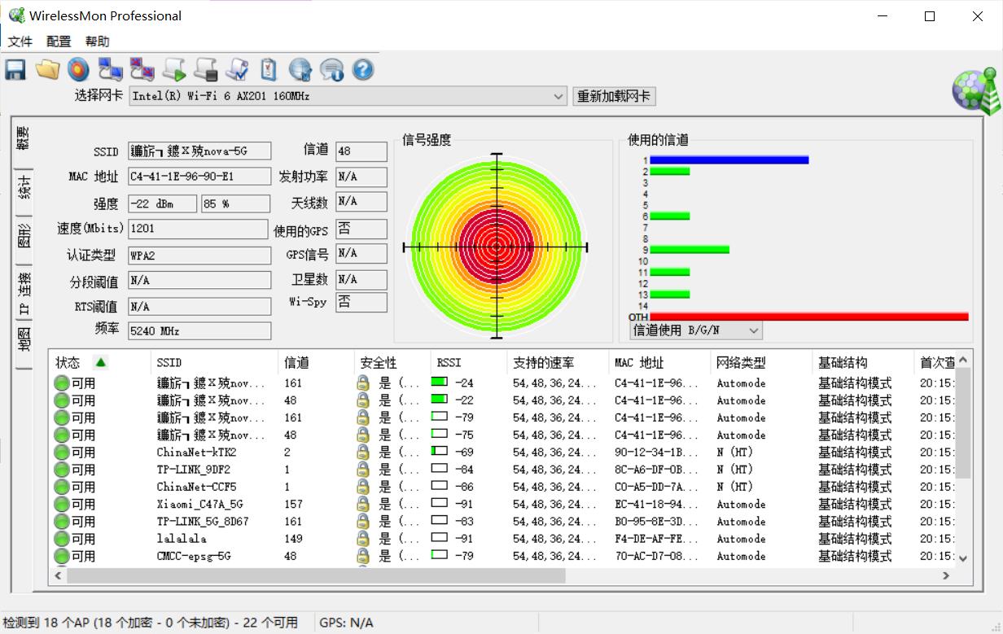Screen dimensions: 1003x634
Task: Open help with the blue question mark icon
Action: tap(363, 70)
